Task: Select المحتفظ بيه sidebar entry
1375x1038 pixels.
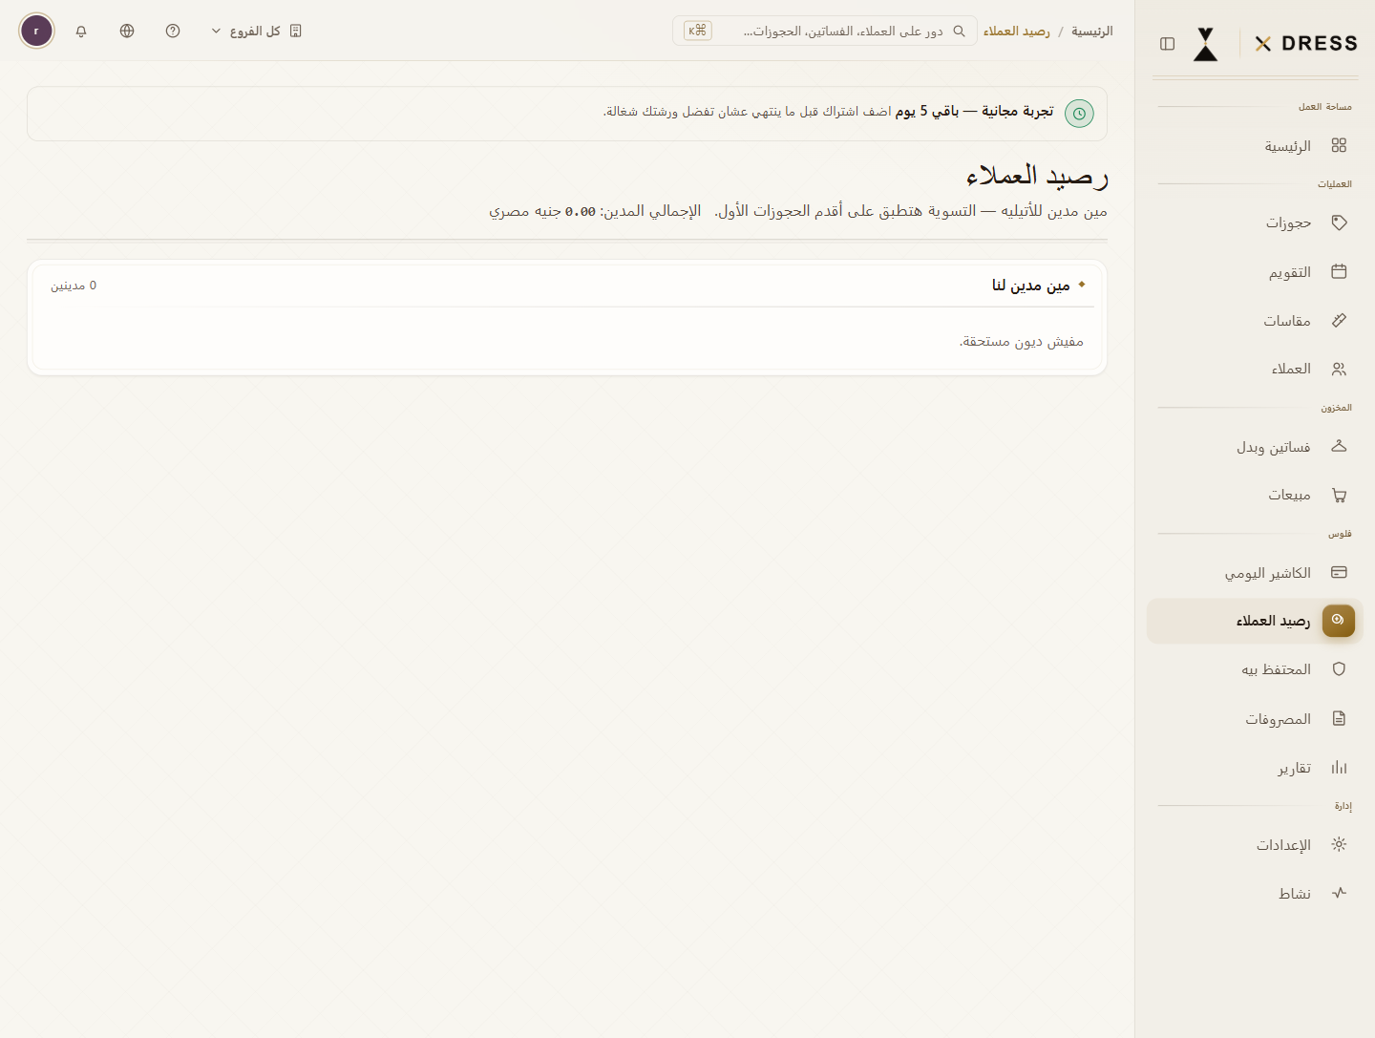Action: 1255,669
